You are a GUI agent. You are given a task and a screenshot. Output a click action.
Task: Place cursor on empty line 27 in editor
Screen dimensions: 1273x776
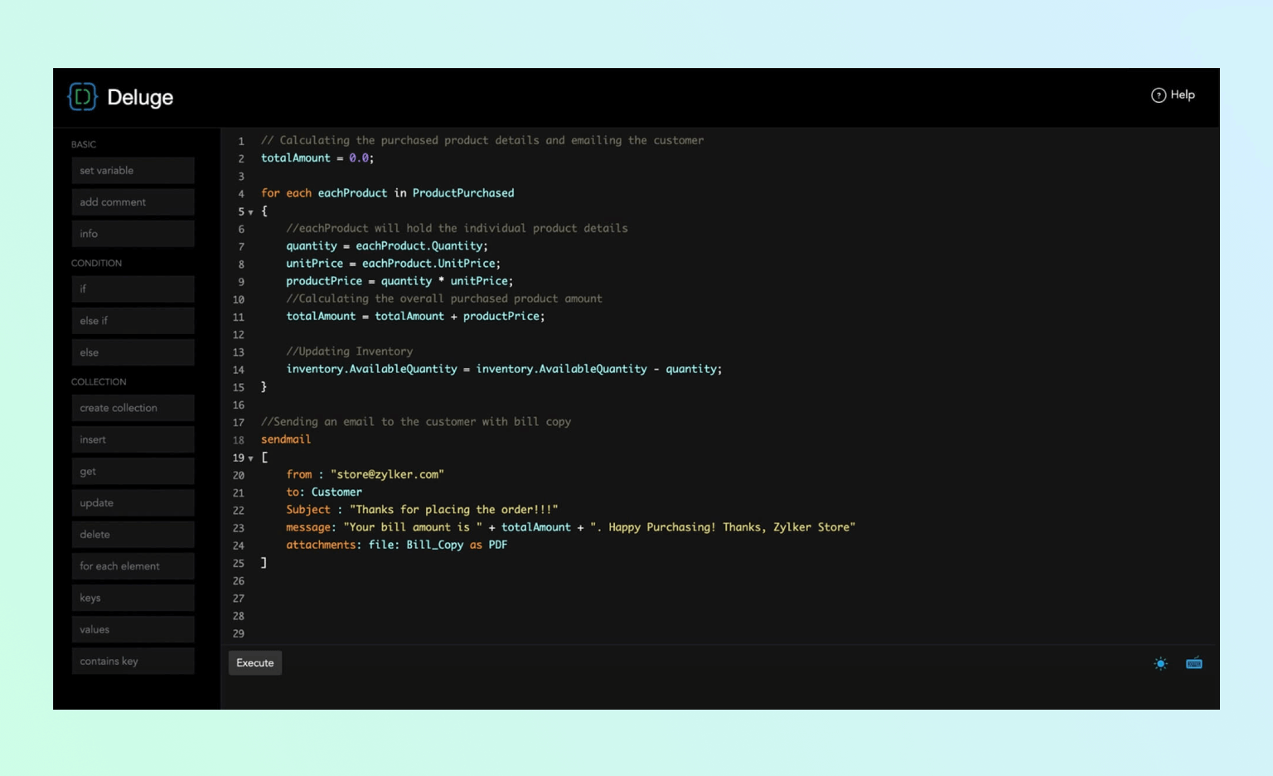(x=497, y=599)
